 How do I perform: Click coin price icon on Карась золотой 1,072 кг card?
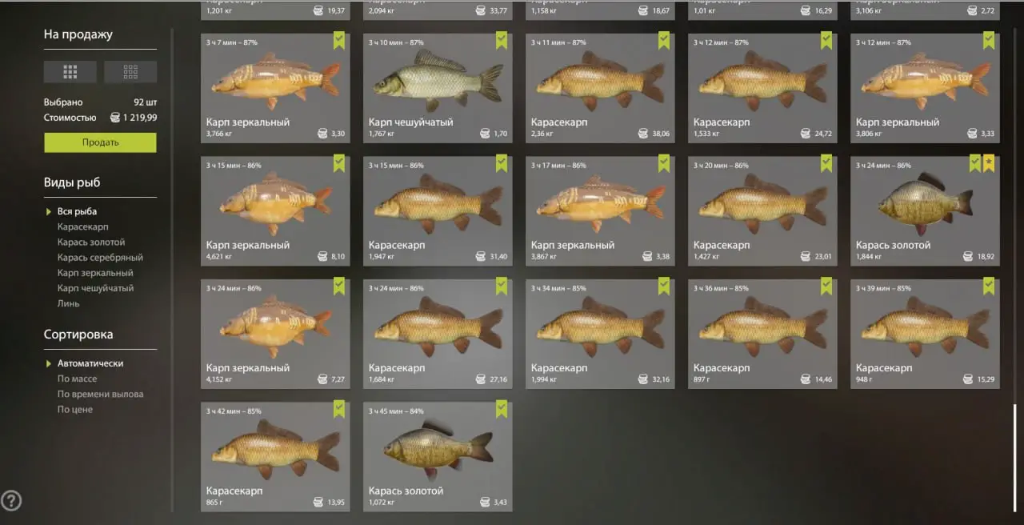(x=484, y=502)
